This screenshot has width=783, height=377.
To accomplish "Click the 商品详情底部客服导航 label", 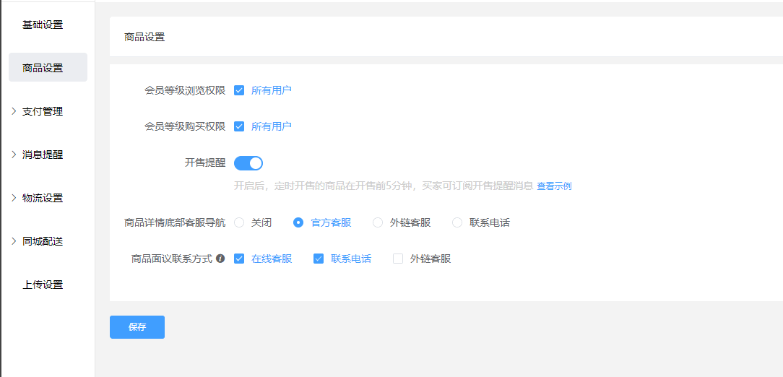I will 175,222.
